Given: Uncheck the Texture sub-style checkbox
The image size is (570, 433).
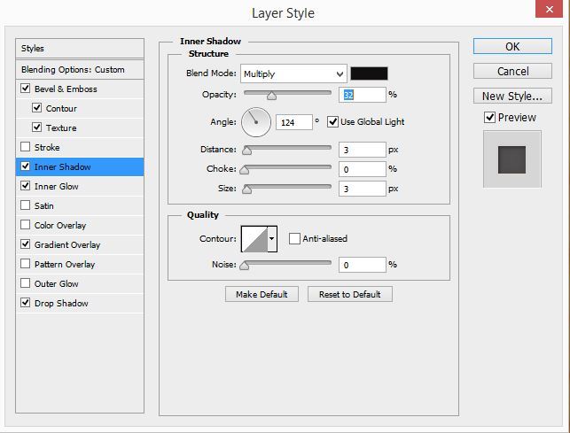Looking at the screenshot, I should click(x=36, y=128).
